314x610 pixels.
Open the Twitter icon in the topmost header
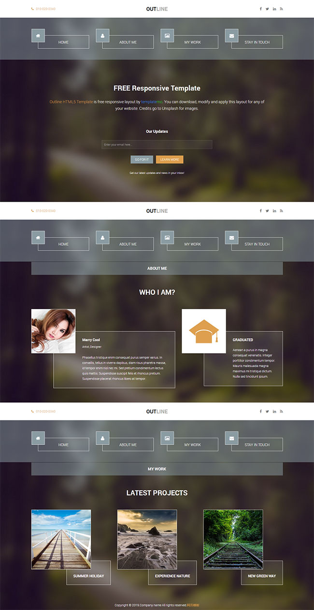pos(267,9)
